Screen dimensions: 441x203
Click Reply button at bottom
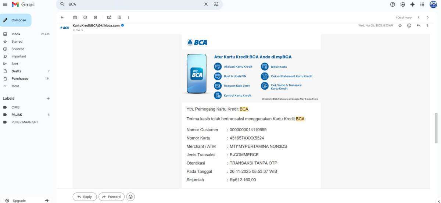click(x=85, y=197)
